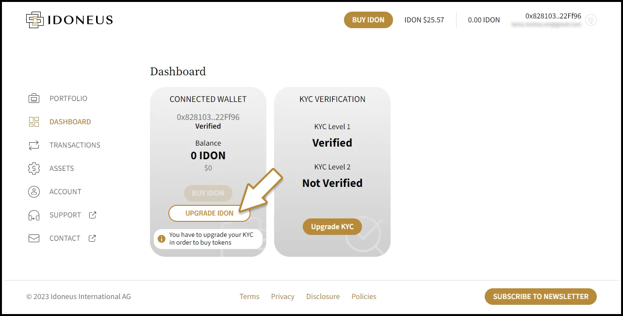The width and height of the screenshot is (623, 316).
Task: Click the Idoneus logo icon
Action: [34, 20]
